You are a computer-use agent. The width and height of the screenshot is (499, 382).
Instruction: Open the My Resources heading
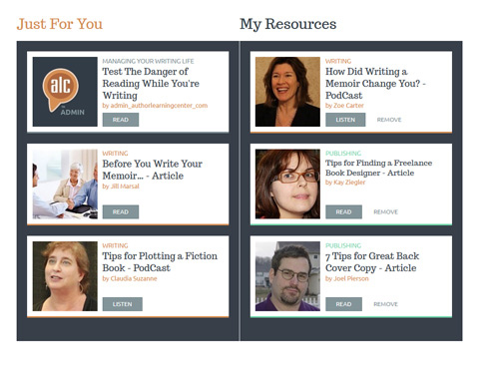(x=288, y=24)
